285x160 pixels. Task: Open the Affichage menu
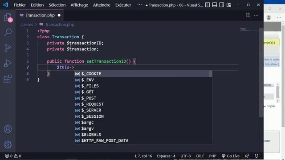pyautogui.click(x=79, y=5)
